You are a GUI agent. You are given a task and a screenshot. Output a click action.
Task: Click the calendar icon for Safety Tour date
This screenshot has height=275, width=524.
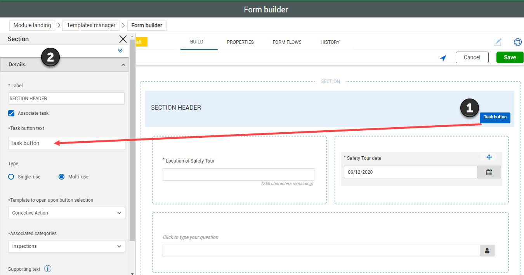pyautogui.click(x=489, y=172)
